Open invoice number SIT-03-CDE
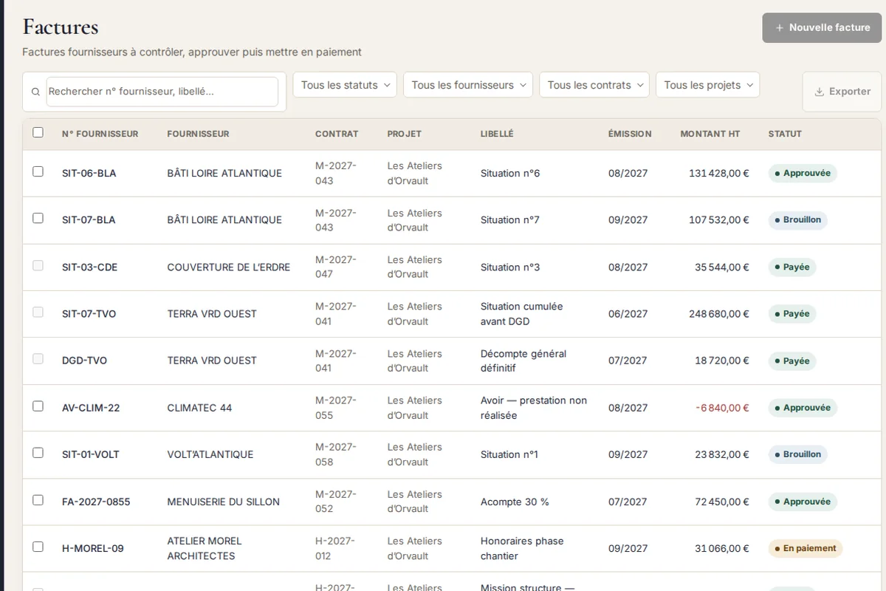886x591 pixels. (89, 267)
